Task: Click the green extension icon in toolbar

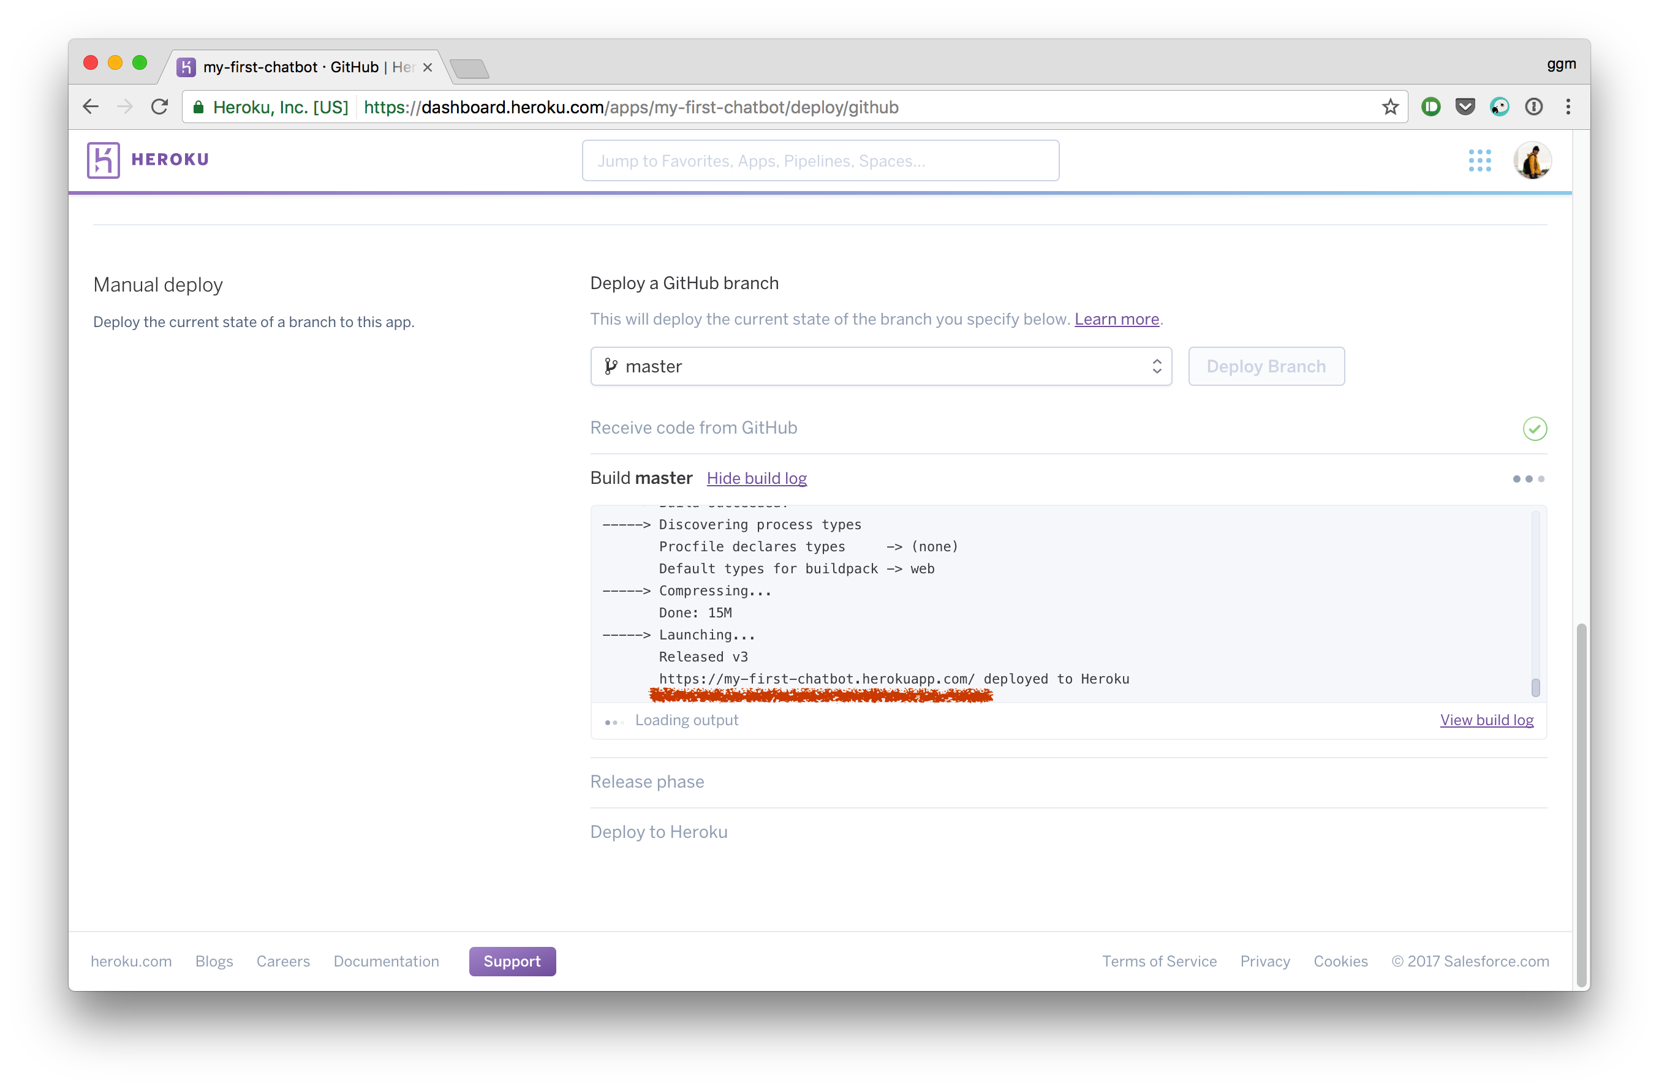Action: pyautogui.click(x=1430, y=107)
